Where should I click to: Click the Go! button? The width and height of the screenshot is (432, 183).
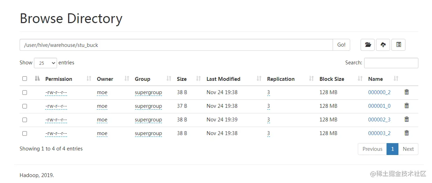pyautogui.click(x=341, y=45)
